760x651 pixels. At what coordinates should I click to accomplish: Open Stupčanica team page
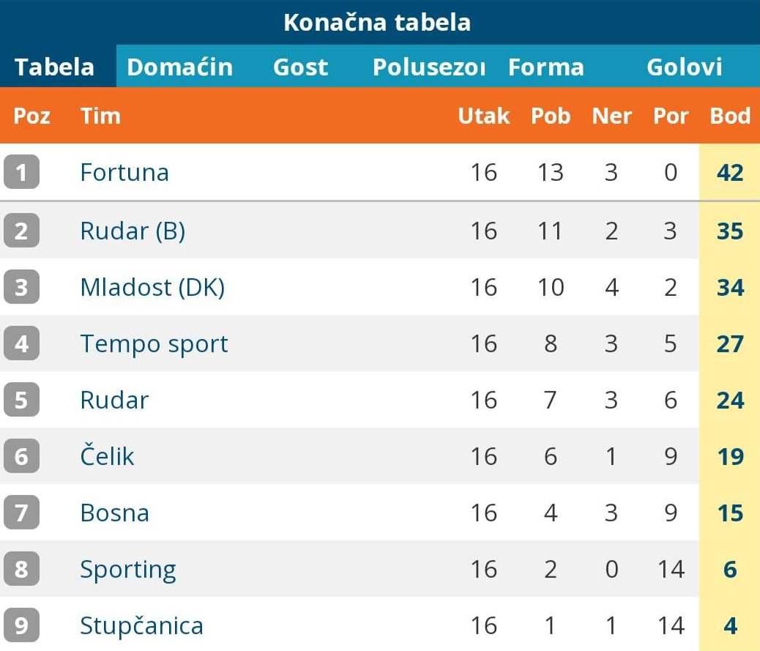(141, 626)
